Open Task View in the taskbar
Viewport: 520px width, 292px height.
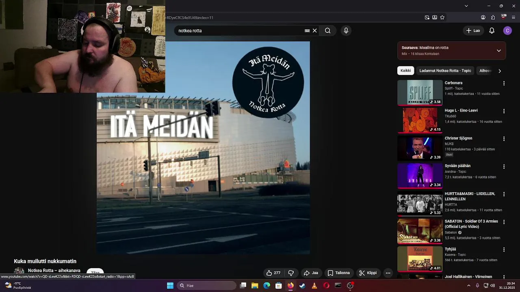tap(243, 286)
